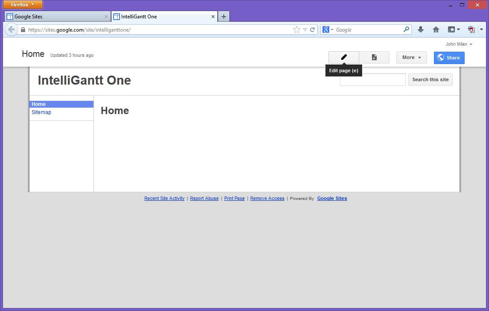Viewport: 489px width, 311px height.
Task: Click the Report Abuse link
Action: pyautogui.click(x=204, y=198)
